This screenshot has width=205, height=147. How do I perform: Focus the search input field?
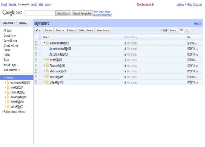[40, 13]
